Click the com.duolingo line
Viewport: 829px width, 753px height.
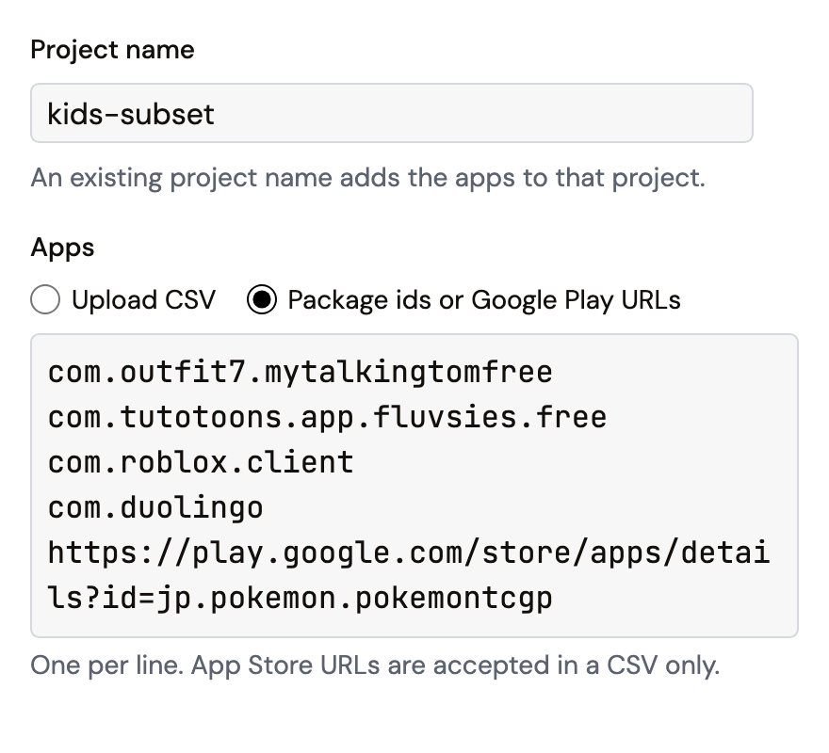point(155,508)
